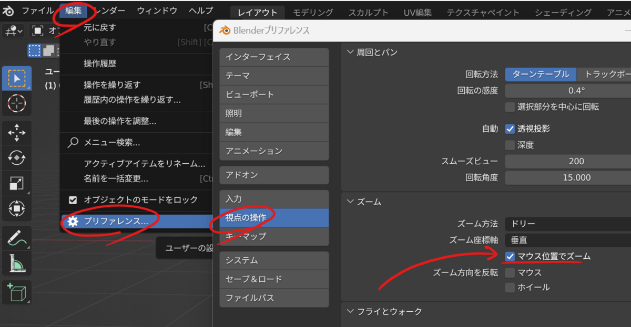Open the ファイル menu
Image resolution: width=631 pixels, height=327 pixels.
tap(37, 10)
